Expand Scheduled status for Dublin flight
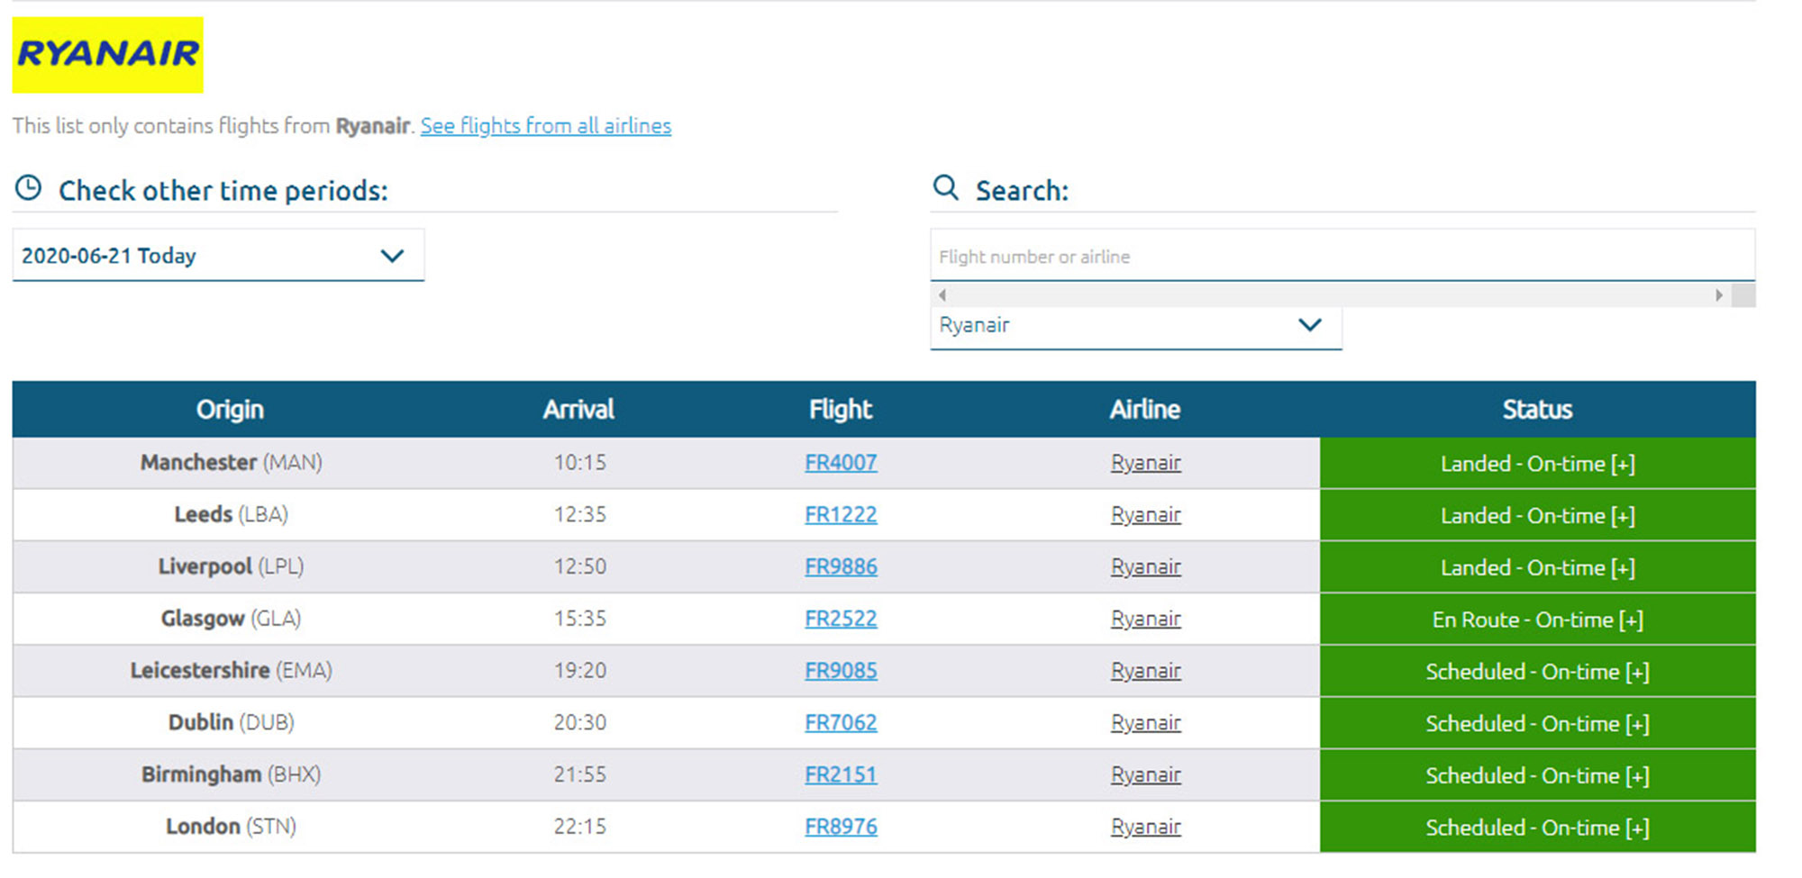The width and height of the screenshot is (1802, 878). click(x=1537, y=723)
